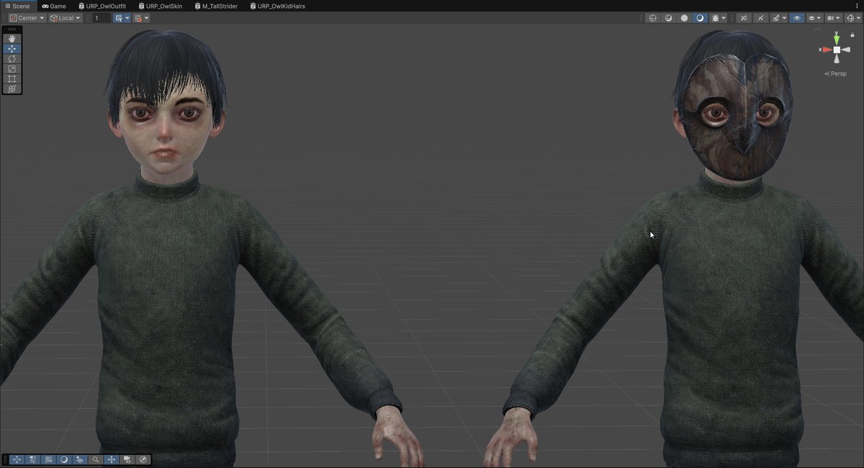Click the gizmo center cube

point(837,50)
